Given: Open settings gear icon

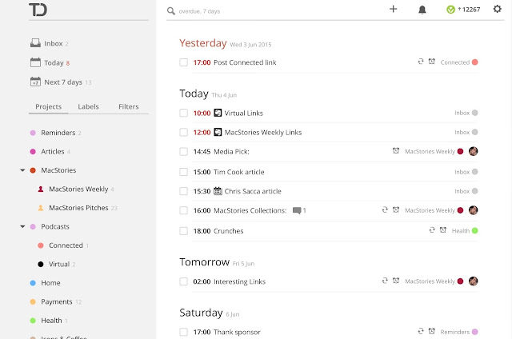Looking at the screenshot, I should click(497, 9).
